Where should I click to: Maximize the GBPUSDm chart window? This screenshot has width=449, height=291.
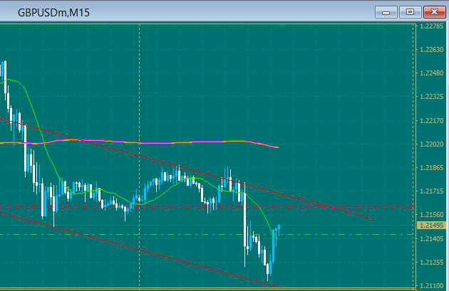tap(410, 12)
